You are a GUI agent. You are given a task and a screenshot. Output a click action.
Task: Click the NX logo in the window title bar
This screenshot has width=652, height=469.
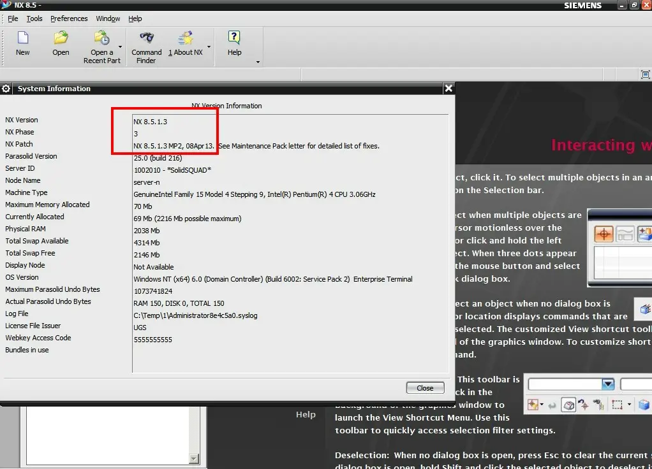(x=6, y=4)
